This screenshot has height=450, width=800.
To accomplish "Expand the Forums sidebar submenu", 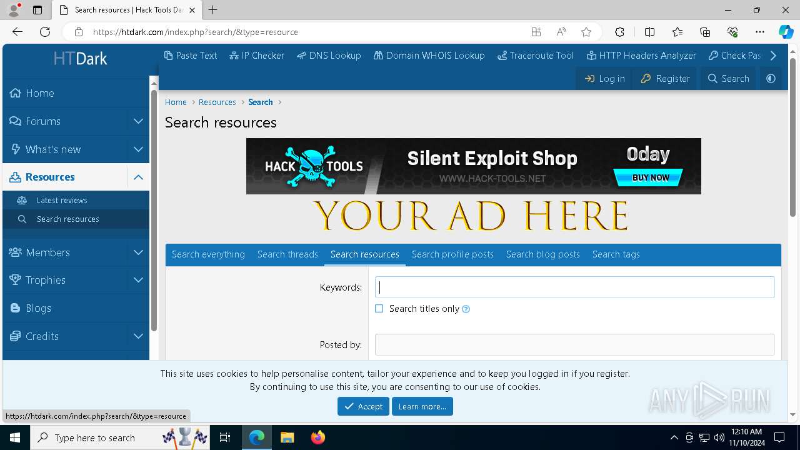I will tap(138, 121).
